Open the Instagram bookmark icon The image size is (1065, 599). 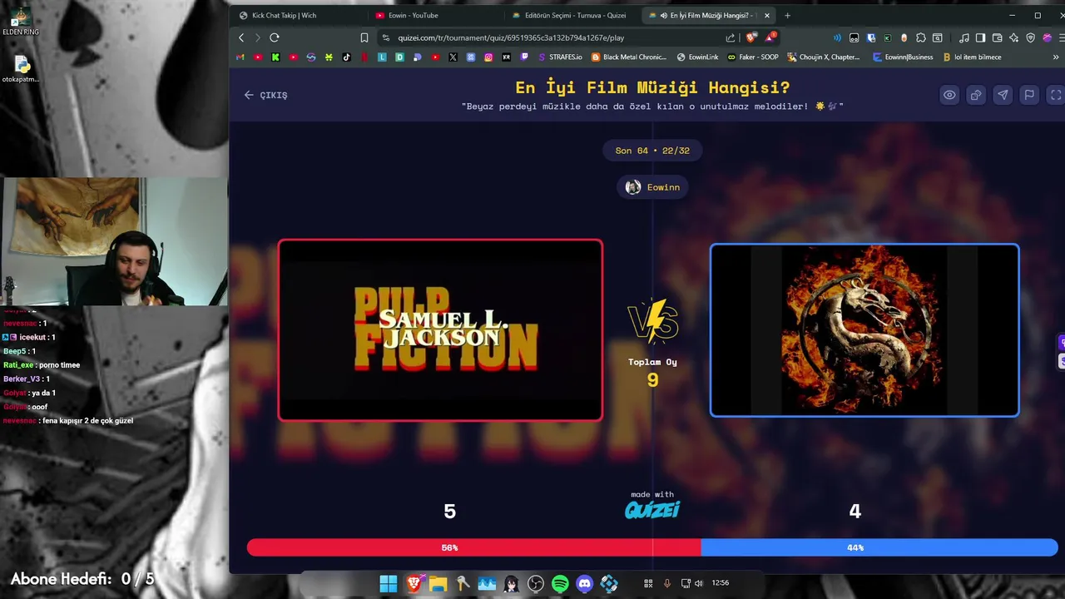(488, 57)
